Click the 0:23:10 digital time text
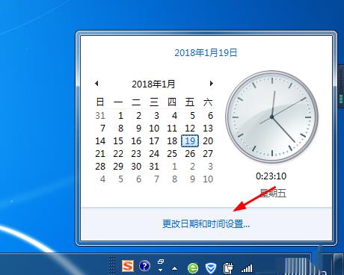 point(271,176)
